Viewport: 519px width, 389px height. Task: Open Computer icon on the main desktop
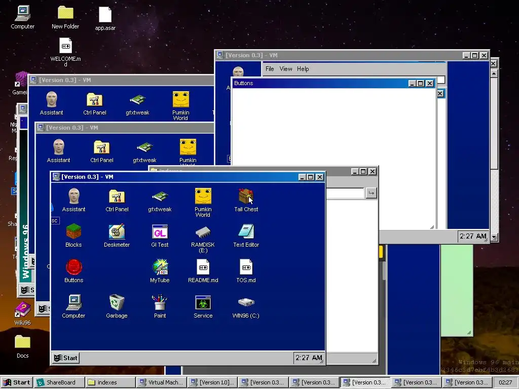[22, 17]
